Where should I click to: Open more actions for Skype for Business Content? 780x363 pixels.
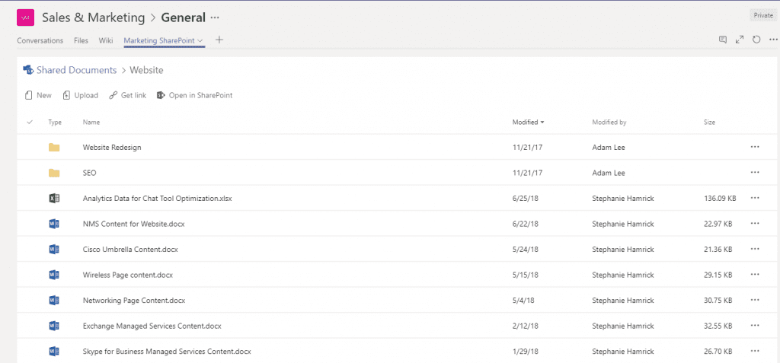pyautogui.click(x=755, y=351)
